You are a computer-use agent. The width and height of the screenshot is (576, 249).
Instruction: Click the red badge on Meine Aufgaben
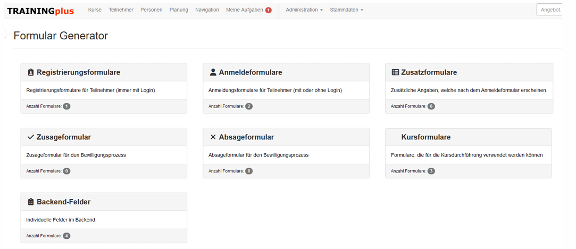(x=269, y=10)
